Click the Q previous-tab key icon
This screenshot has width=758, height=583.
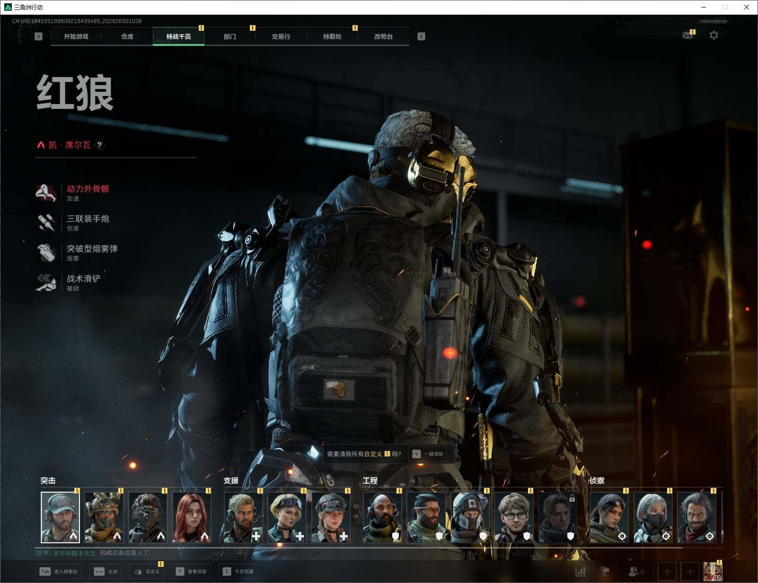point(39,36)
